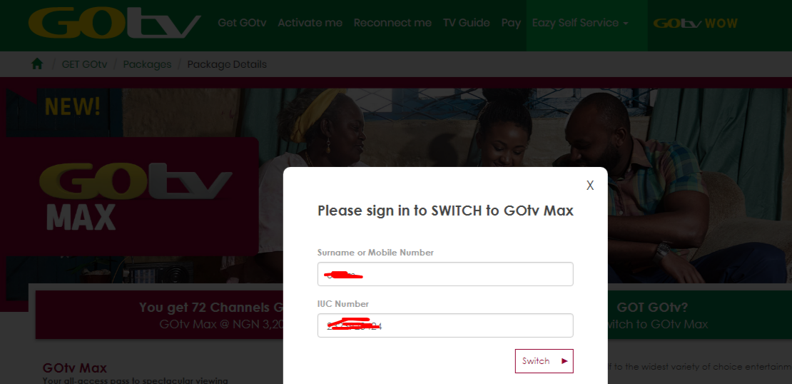
Task: Click the Switch button
Action: tap(544, 361)
